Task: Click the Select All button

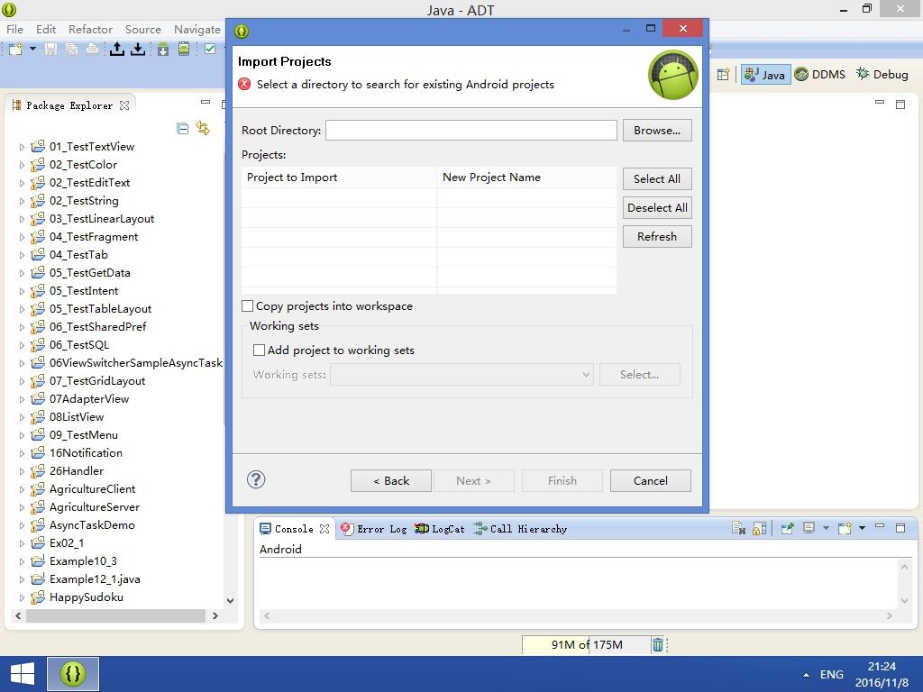Action: [657, 179]
